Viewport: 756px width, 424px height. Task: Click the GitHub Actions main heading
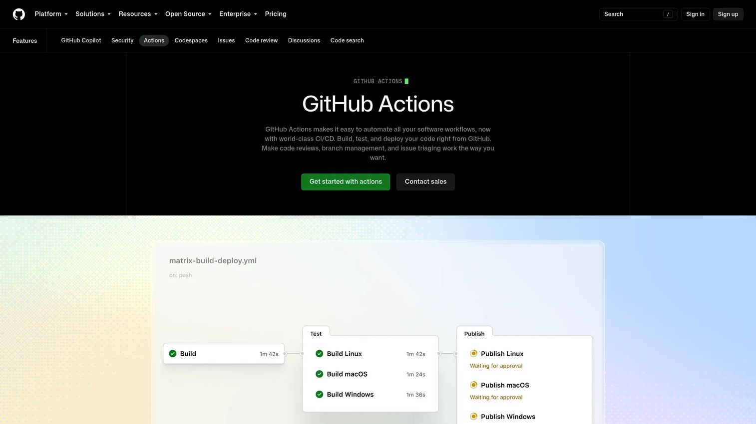tap(378, 104)
